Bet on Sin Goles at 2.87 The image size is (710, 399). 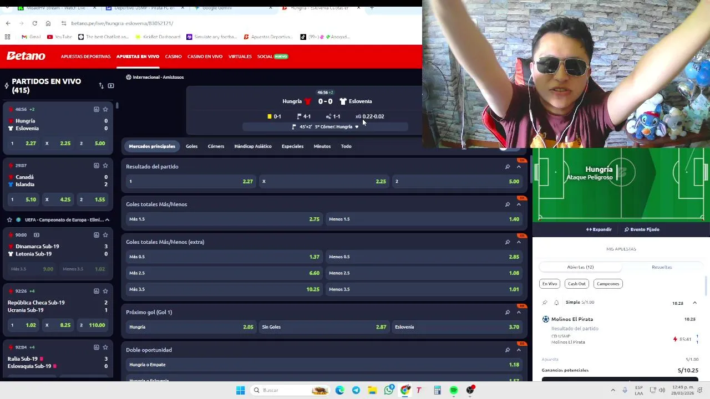[324, 327]
